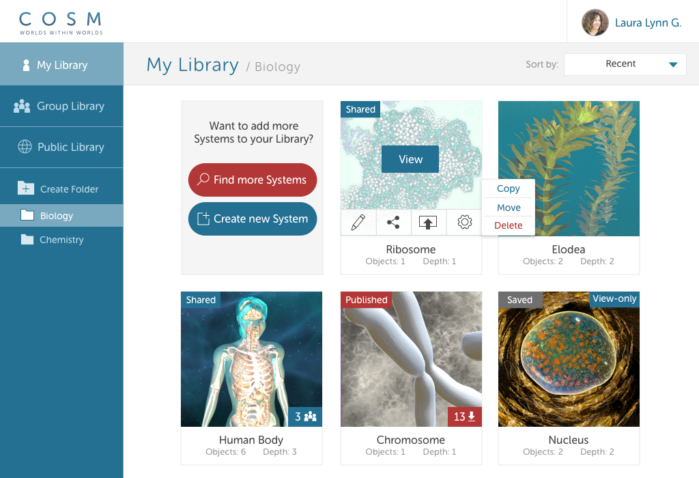Click the View button on Ribosome
Screen dimensions: 699x478
(x=410, y=159)
